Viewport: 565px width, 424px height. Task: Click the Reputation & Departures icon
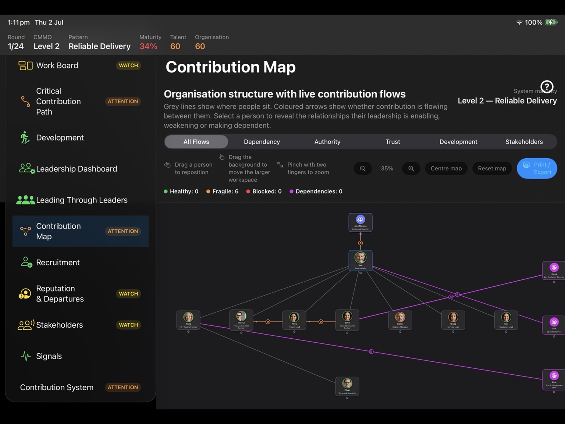click(x=25, y=294)
